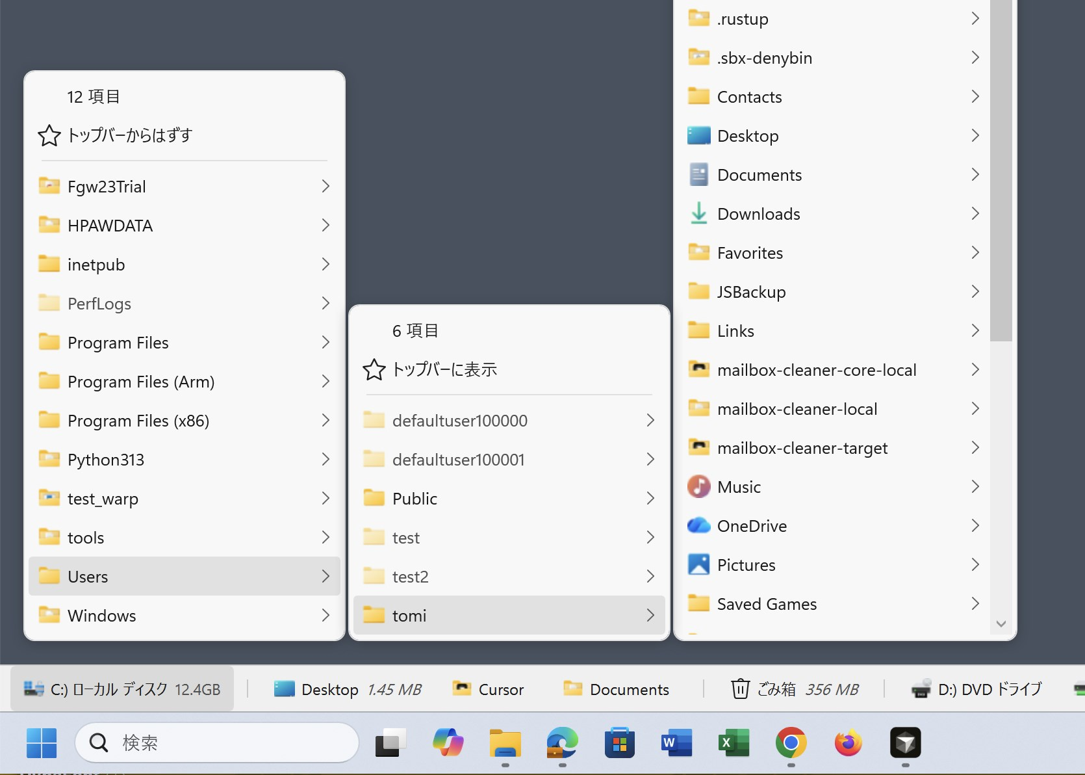
Task: Click the scroll down arrow in user folder list
Action: pos(1001,624)
